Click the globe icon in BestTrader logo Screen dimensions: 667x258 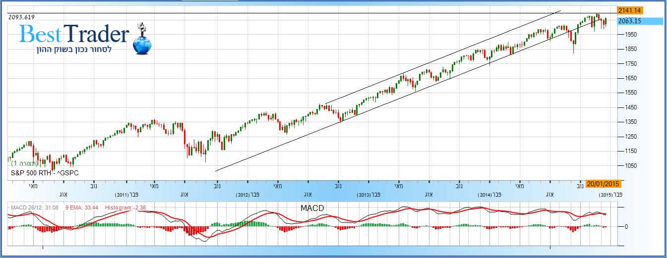click(x=142, y=45)
